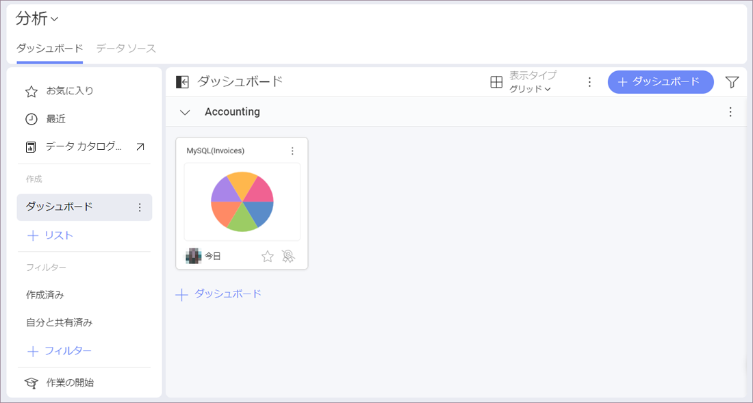Open the グリッド view type dropdown
The width and height of the screenshot is (753, 403).
click(x=530, y=89)
